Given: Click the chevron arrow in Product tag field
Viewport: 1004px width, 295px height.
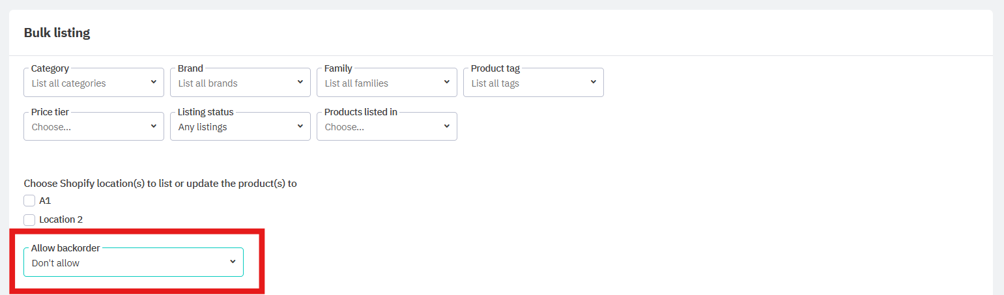Looking at the screenshot, I should (x=593, y=82).
